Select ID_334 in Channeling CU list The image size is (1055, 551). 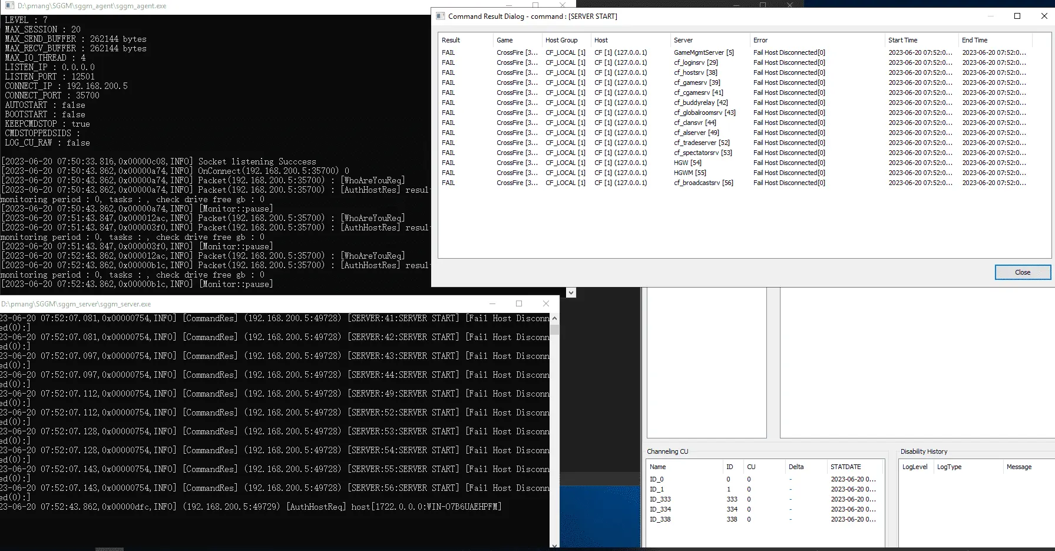pyautogui.click(x=765, y=509)
